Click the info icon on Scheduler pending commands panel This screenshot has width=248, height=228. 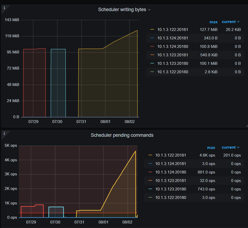click(x=4, y=134)
